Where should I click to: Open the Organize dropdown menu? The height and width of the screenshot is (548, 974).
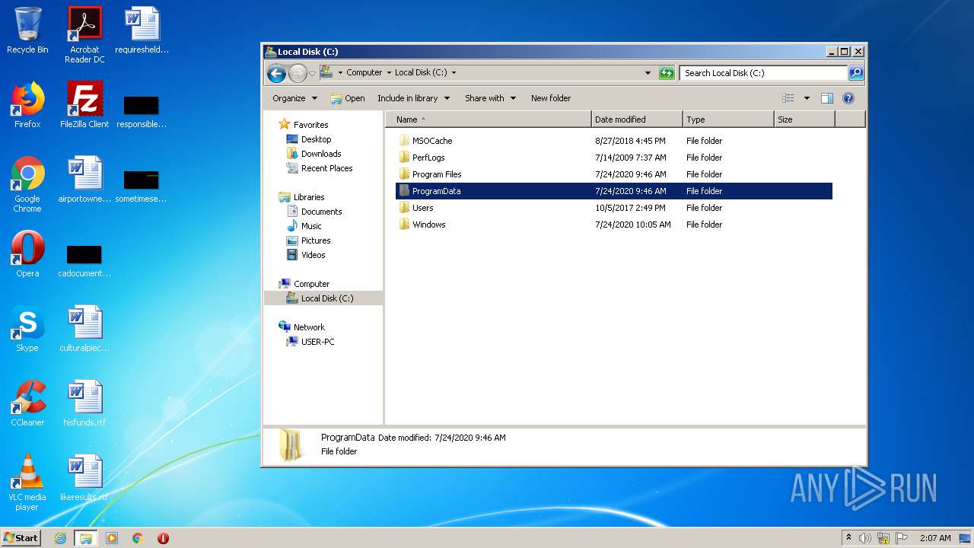pyautogui.click(x=295, y=98)
